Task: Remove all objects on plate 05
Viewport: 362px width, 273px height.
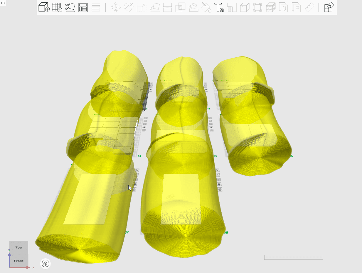Action: point(210,118)
